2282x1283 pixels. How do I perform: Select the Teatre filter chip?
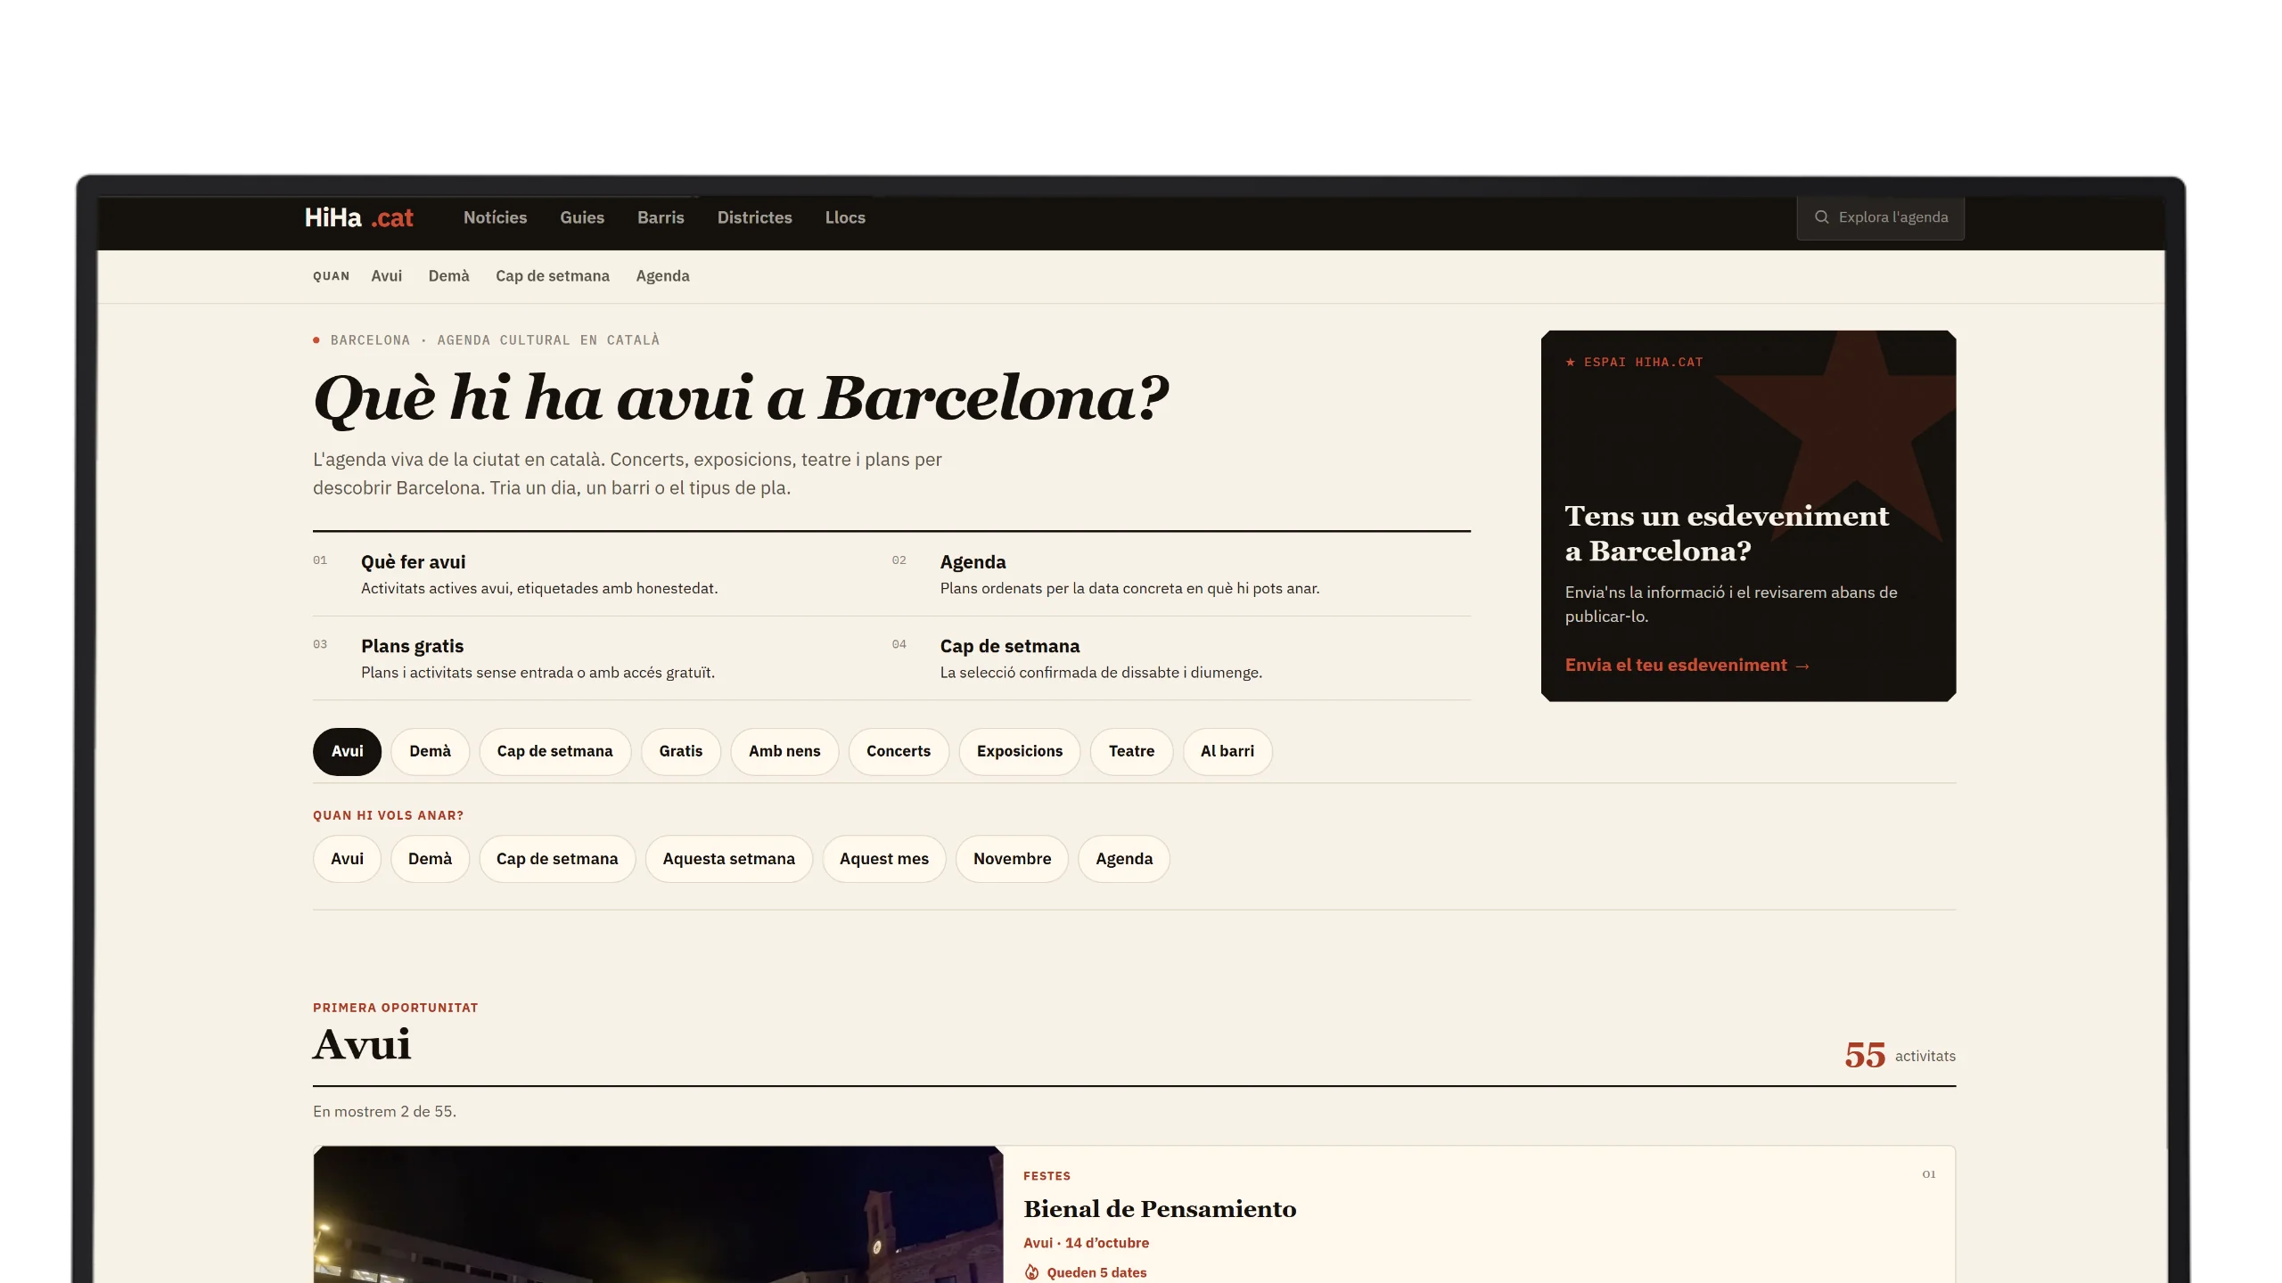tap(1131, 751)
